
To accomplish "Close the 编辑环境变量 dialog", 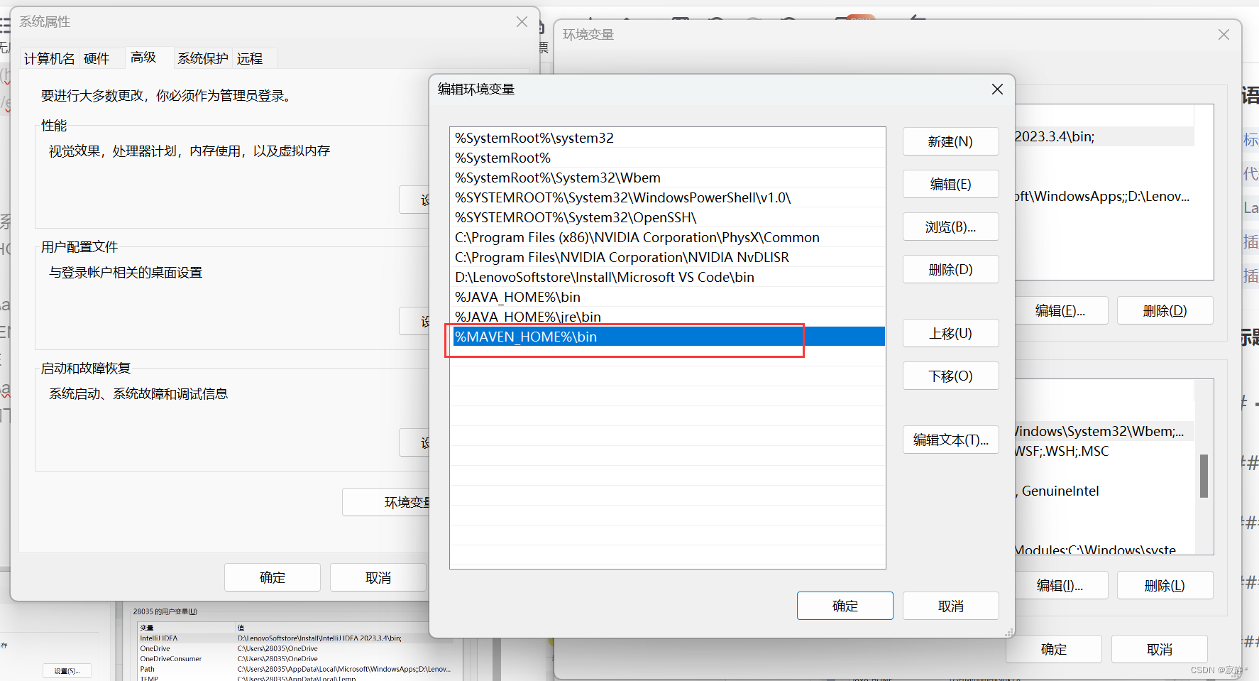I will pos(997,89).
